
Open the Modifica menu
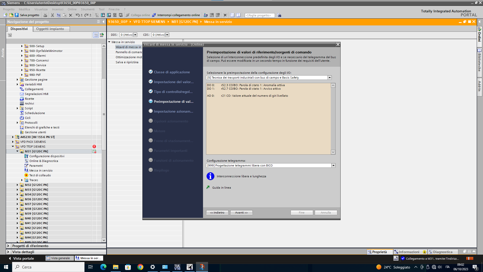coord(24,9)
